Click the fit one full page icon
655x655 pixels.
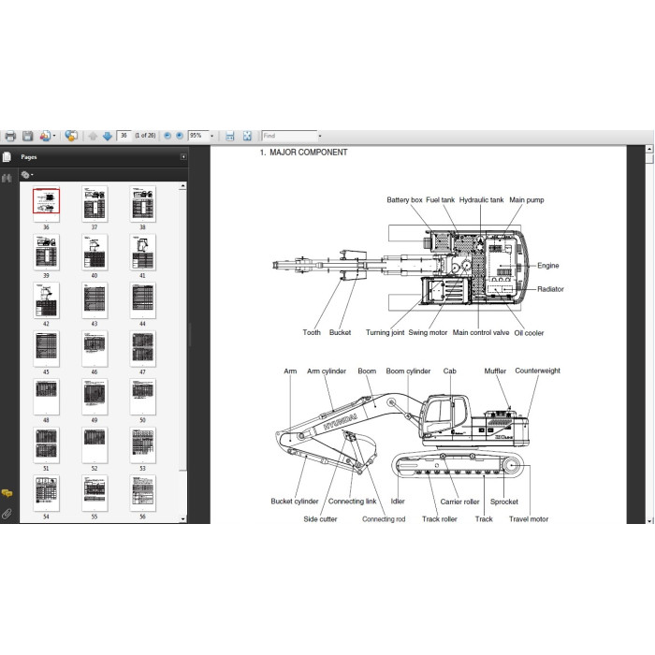247,136
